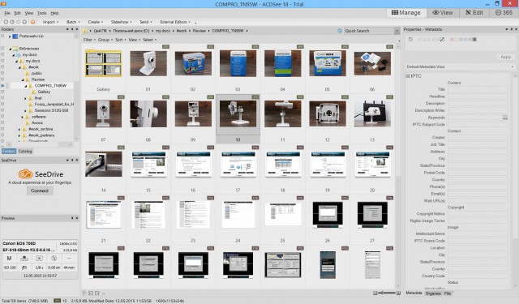Click the metering mode icon in the EXIF panel

[39, 258]
